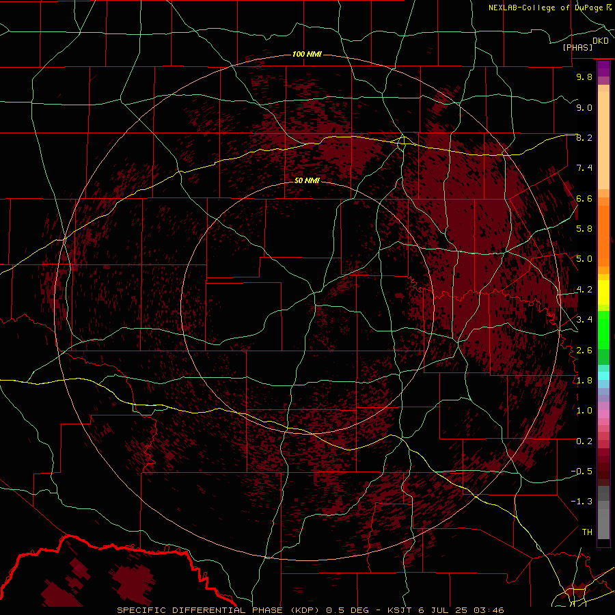Click the 6.6 value on the color scale
The width and height of the screenshot is (615, 615).
tap(584, 198)
